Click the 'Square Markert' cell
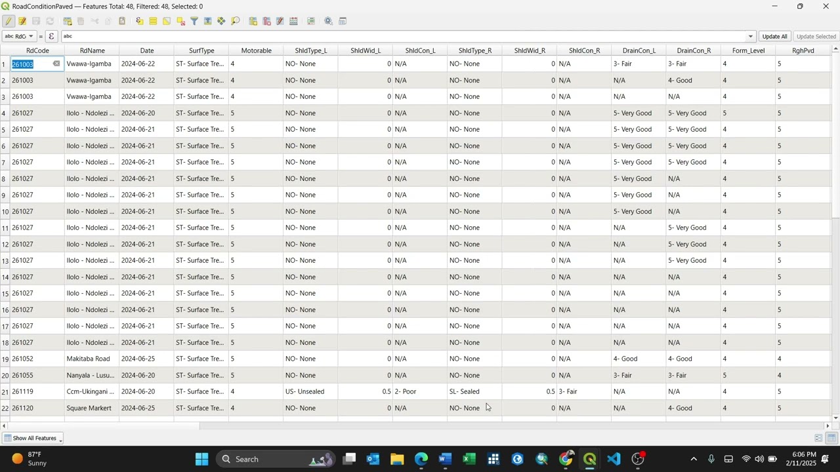 (92, 408)
